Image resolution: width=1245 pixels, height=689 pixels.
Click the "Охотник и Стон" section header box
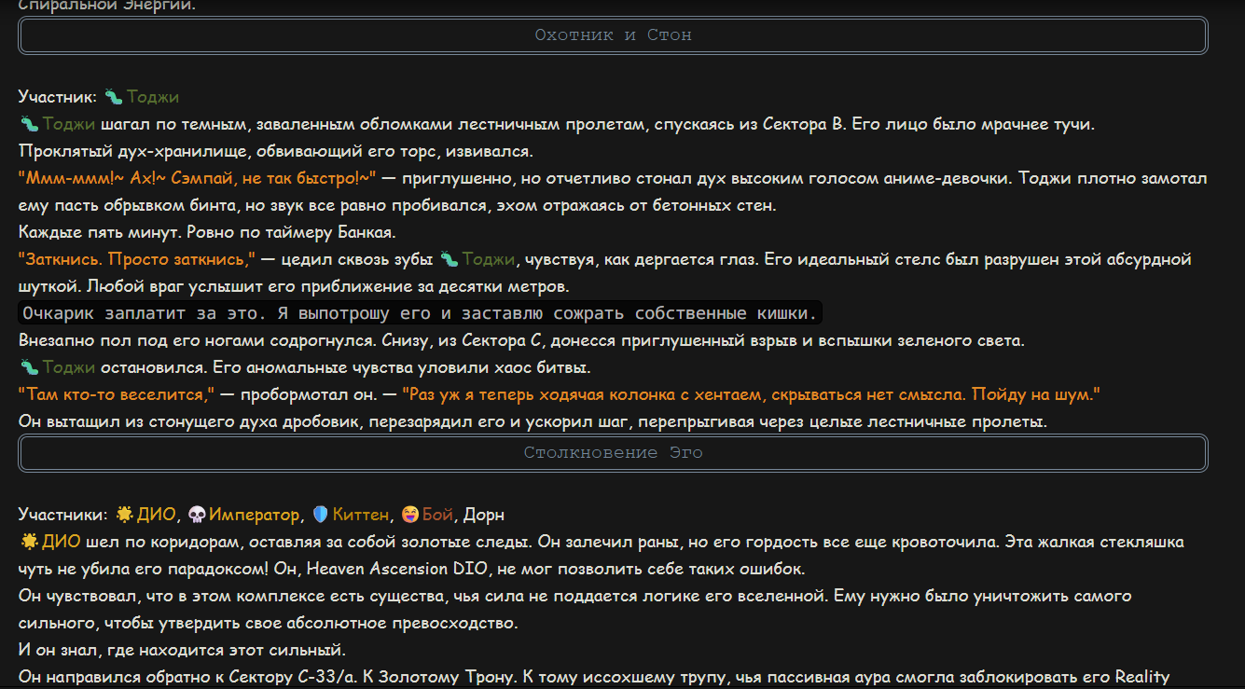(x=613, y=35)
